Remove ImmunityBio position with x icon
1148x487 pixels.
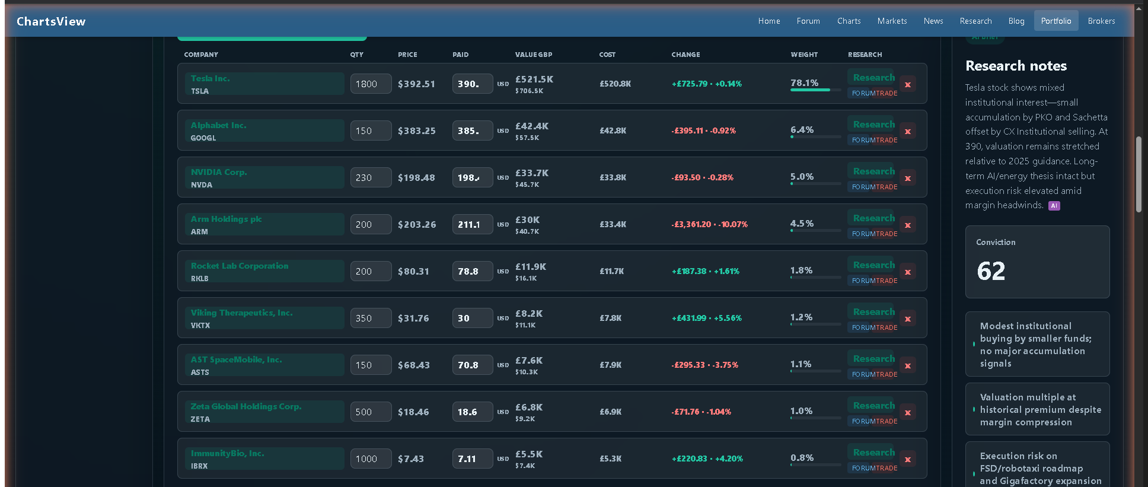pos(908,459)
